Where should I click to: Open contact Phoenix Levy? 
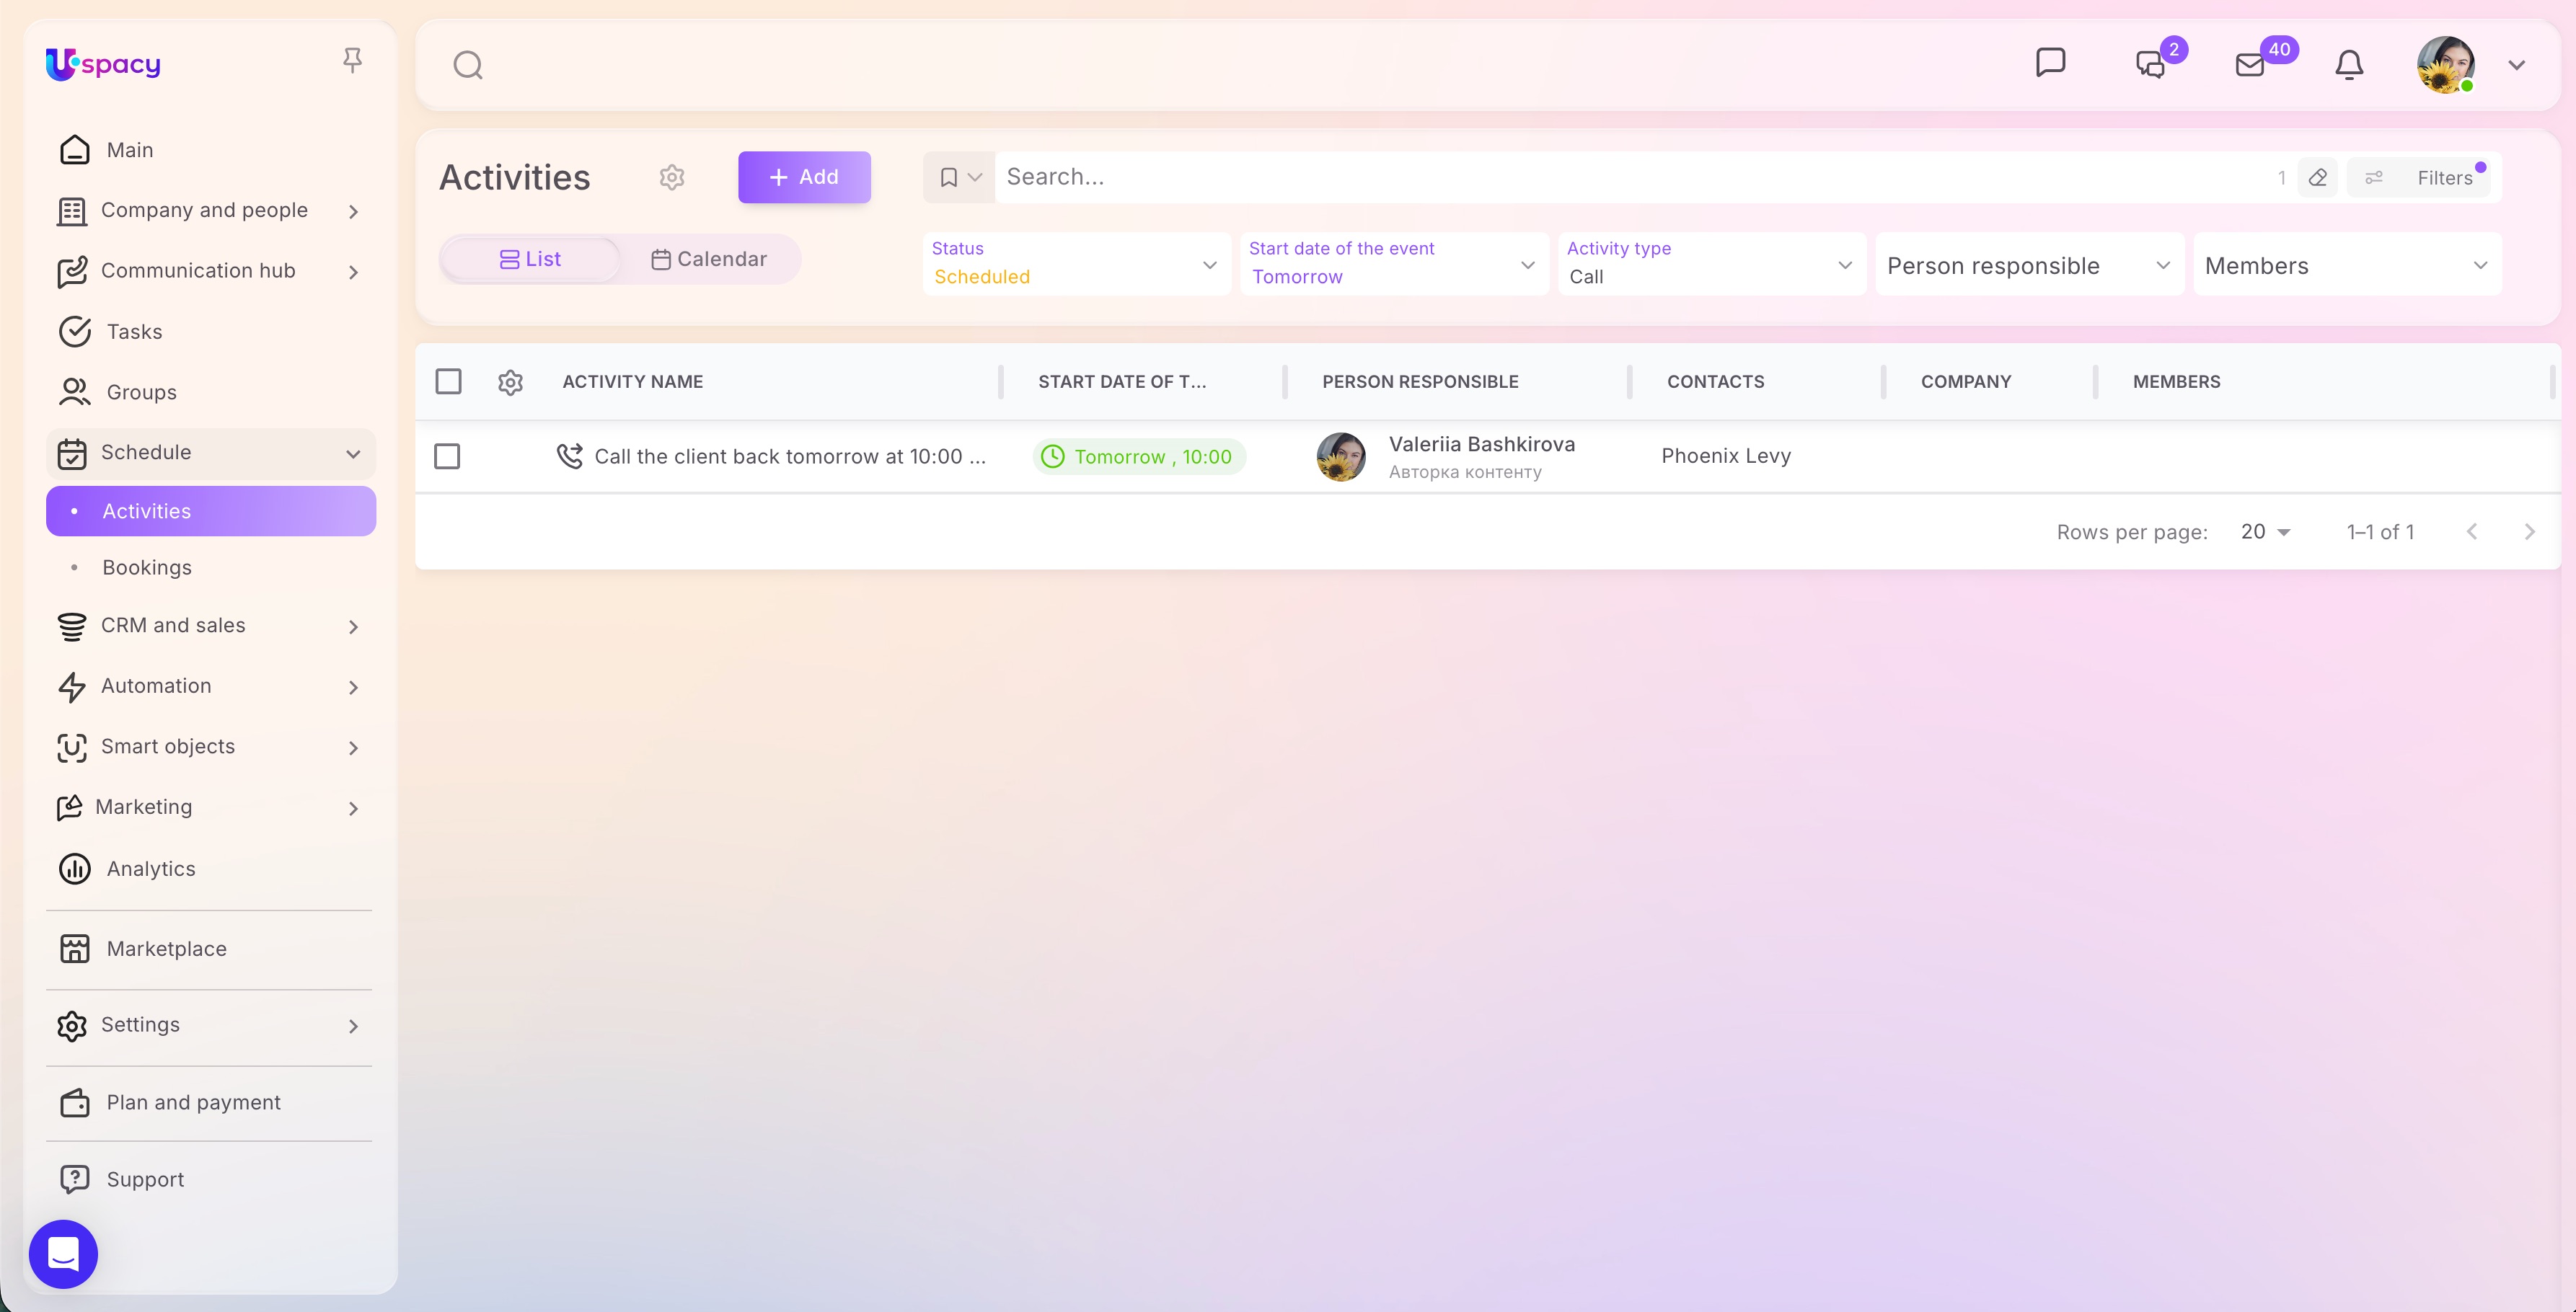(1726, 456)
